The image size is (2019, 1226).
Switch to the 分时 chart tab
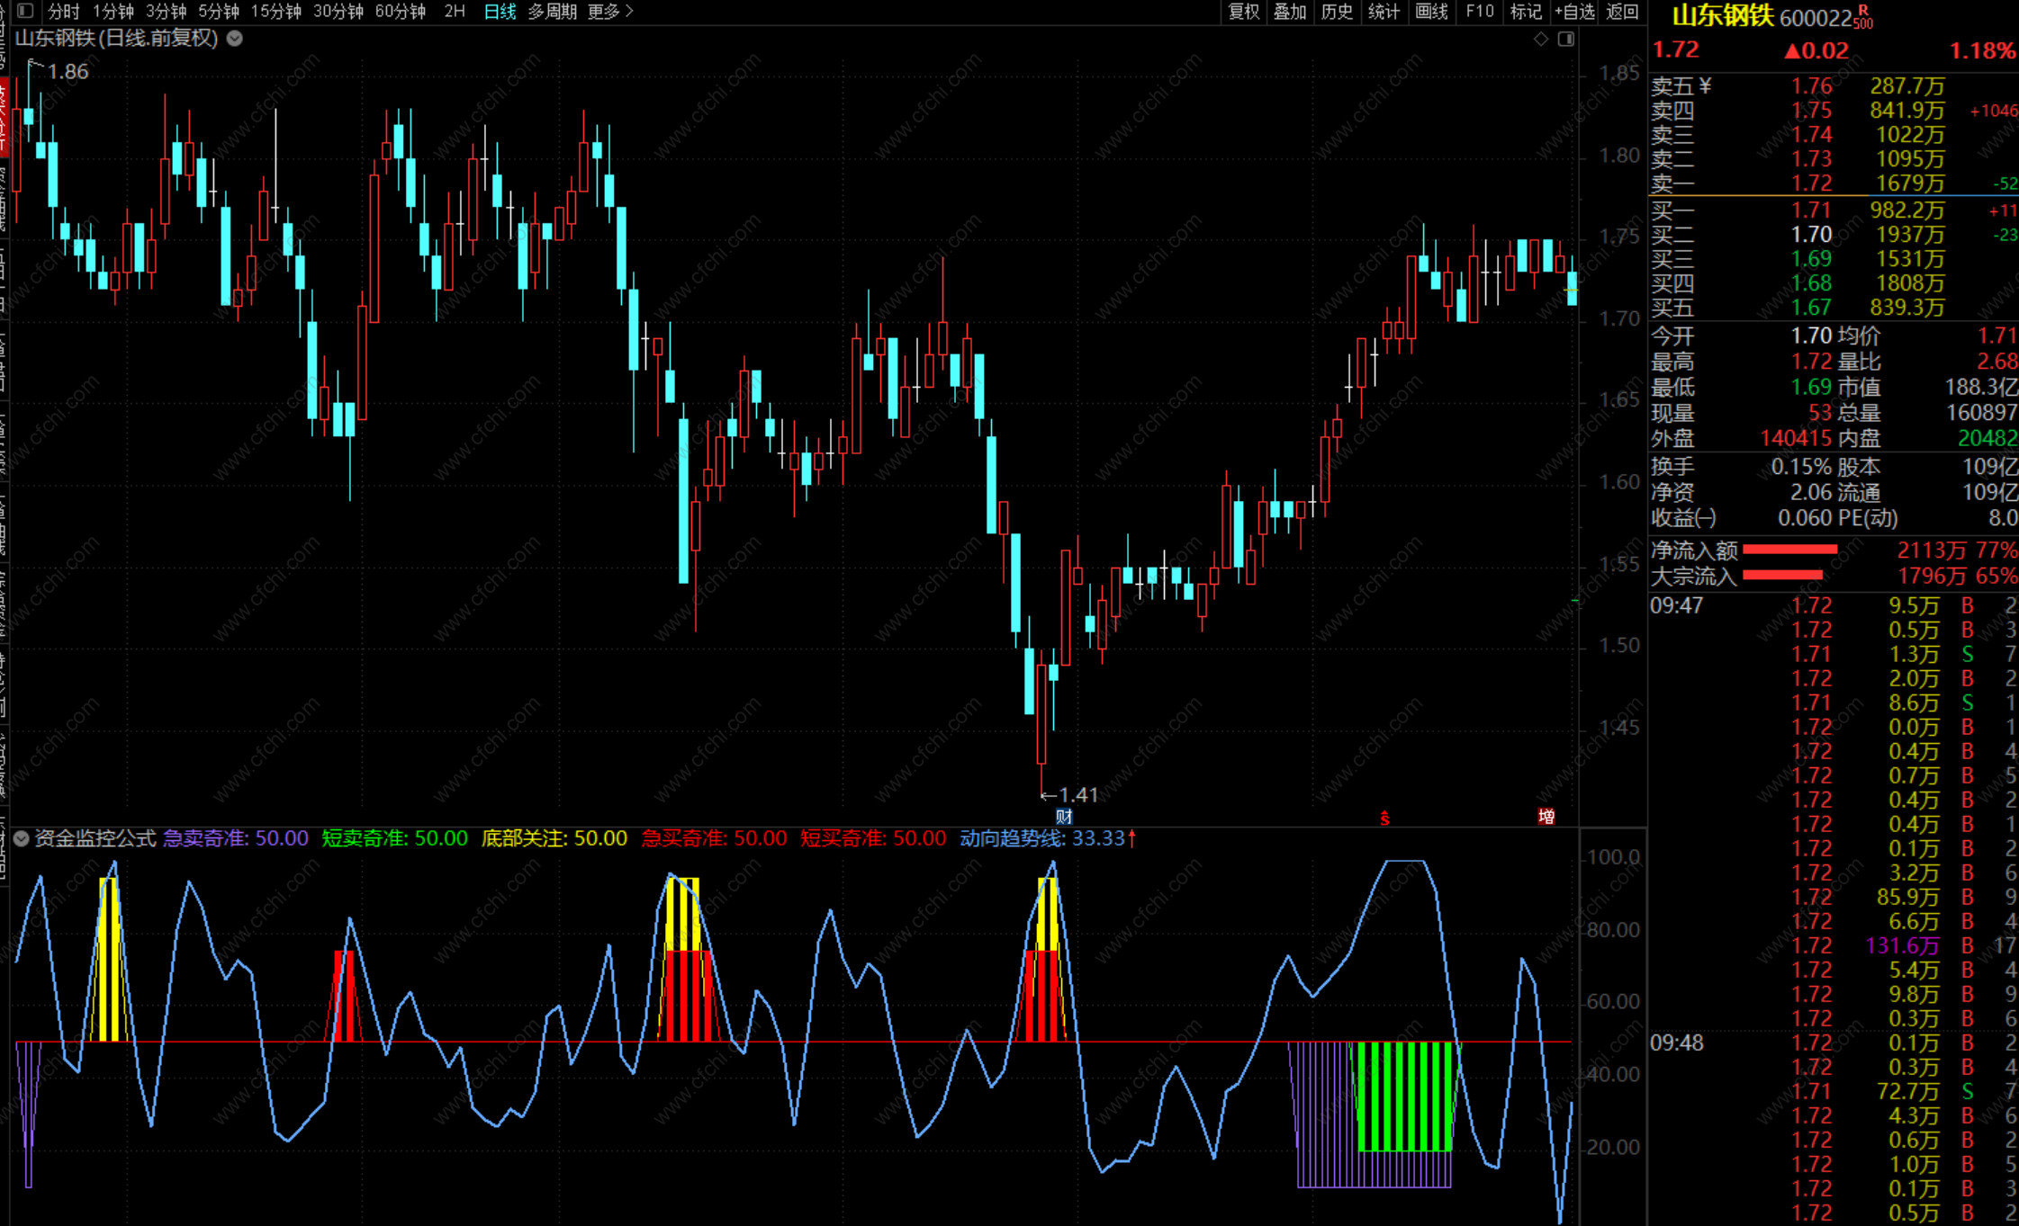click(64, 11)
